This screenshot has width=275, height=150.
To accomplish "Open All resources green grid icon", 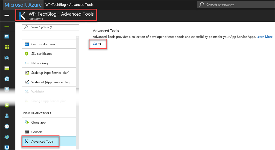I will [x=7, y=47].
